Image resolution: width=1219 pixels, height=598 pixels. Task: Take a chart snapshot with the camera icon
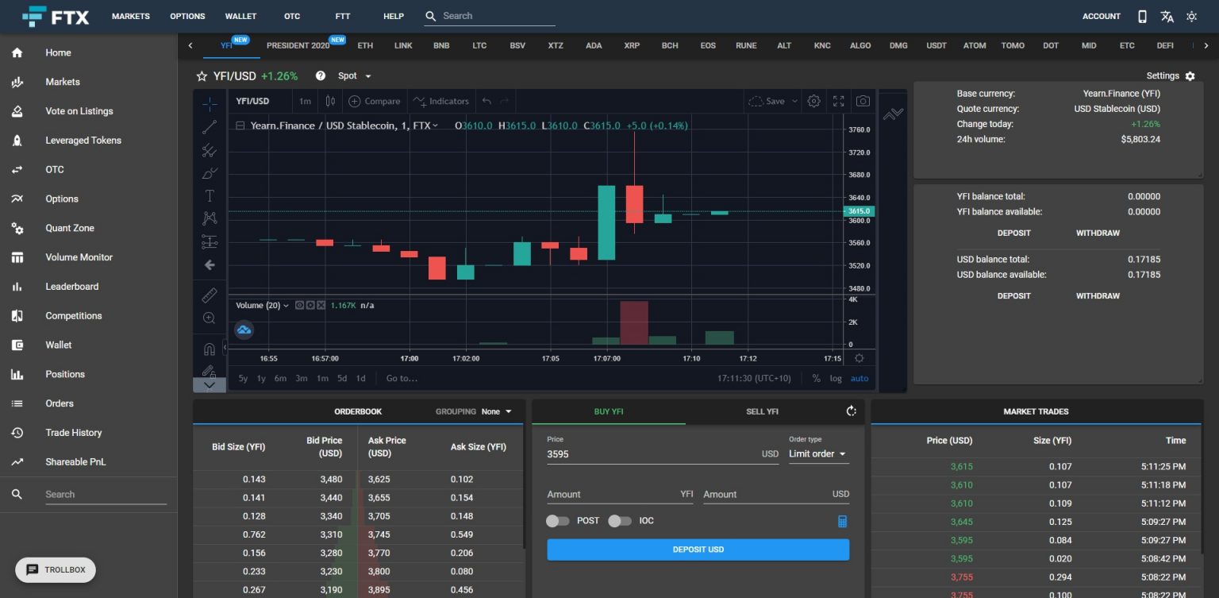point(863,101)
